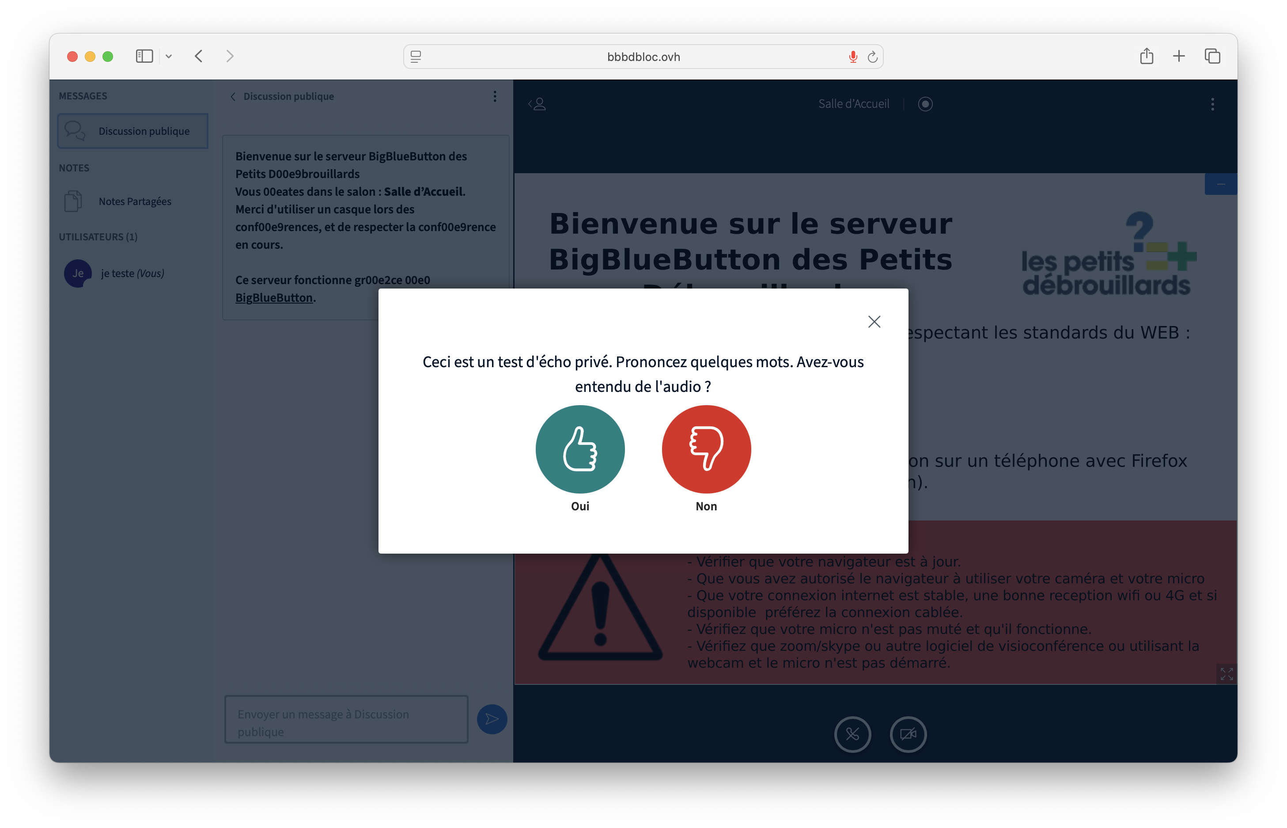Click the BigBlueButton link in welcome message
Viewport: 1287px width, 828px height.
click(x=273, y=298)
